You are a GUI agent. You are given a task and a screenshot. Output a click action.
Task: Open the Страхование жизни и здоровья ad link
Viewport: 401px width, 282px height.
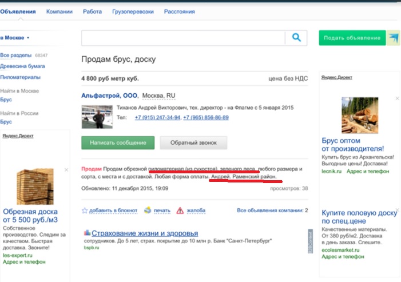145,233
